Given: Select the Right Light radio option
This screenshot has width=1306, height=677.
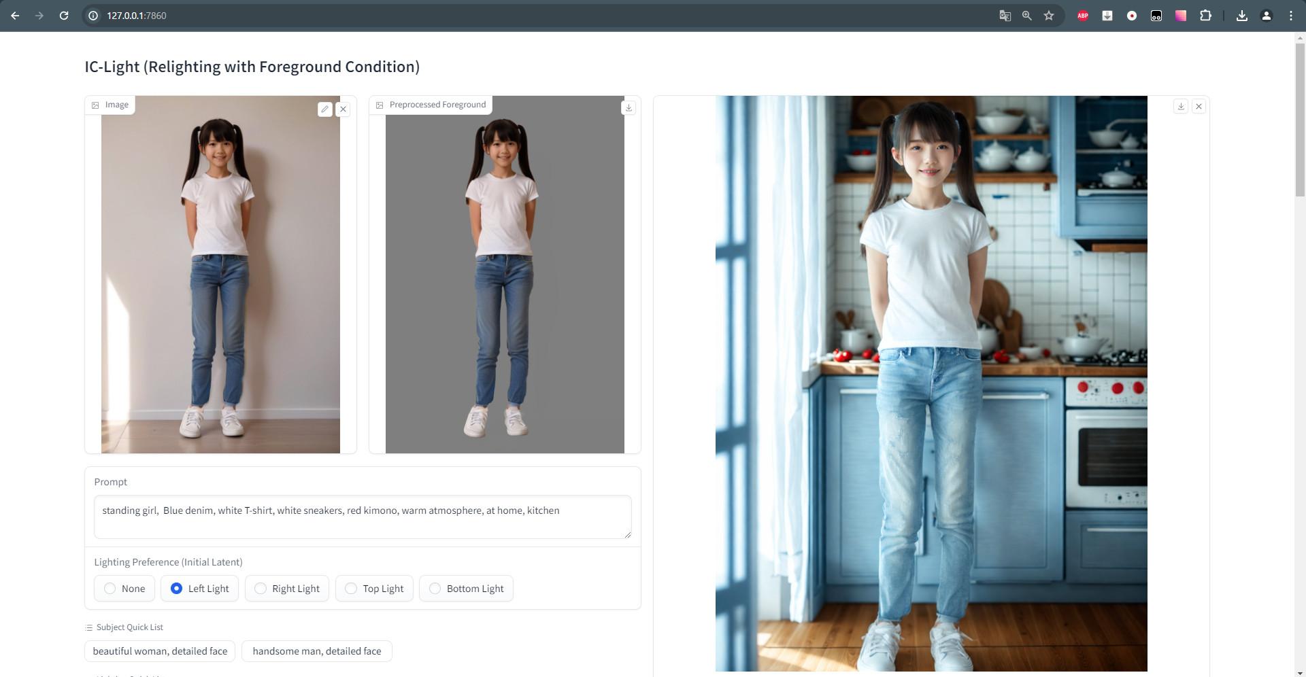Looking at the screenshot, I should pyautogui.click(x=287, y=589).
